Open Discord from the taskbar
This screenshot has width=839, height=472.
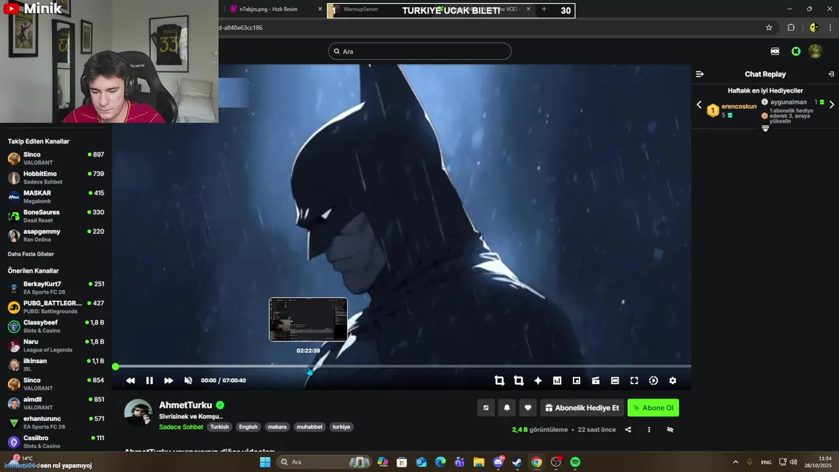(x=498, y=462)
